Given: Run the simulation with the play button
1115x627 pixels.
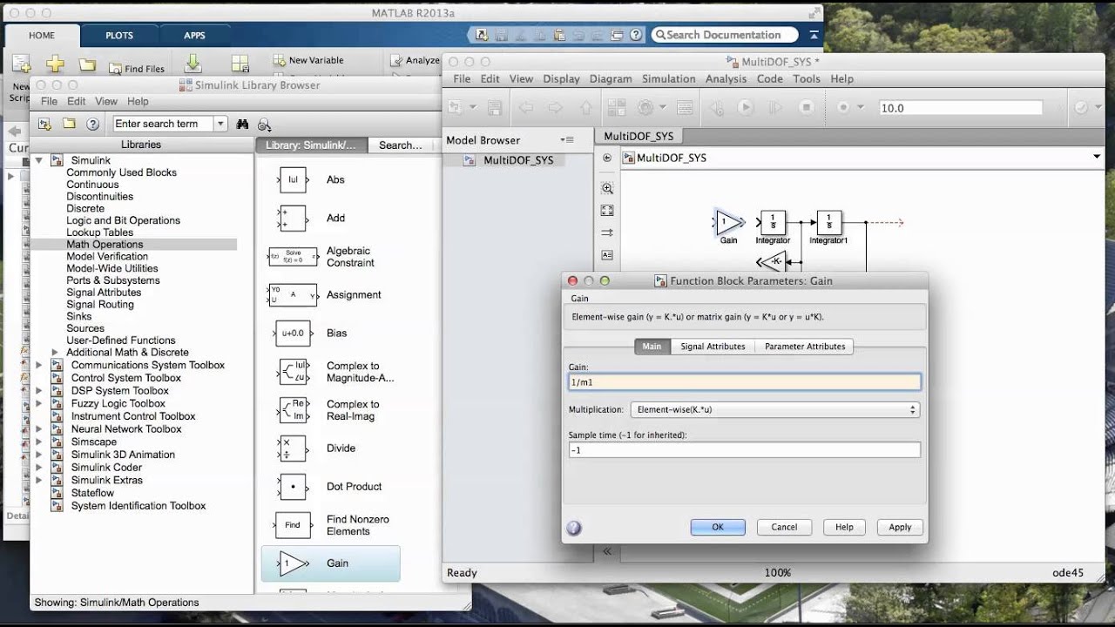Looking at the screenshot, I should click(x=745, y=108).
